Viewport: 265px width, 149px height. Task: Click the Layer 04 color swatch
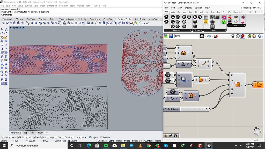pyautogui.click(x=69, y=141)
